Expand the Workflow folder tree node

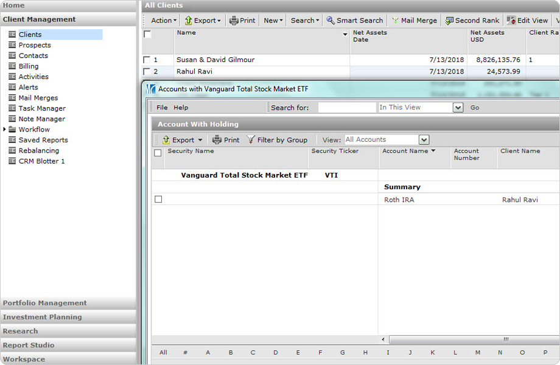(5, 130)
